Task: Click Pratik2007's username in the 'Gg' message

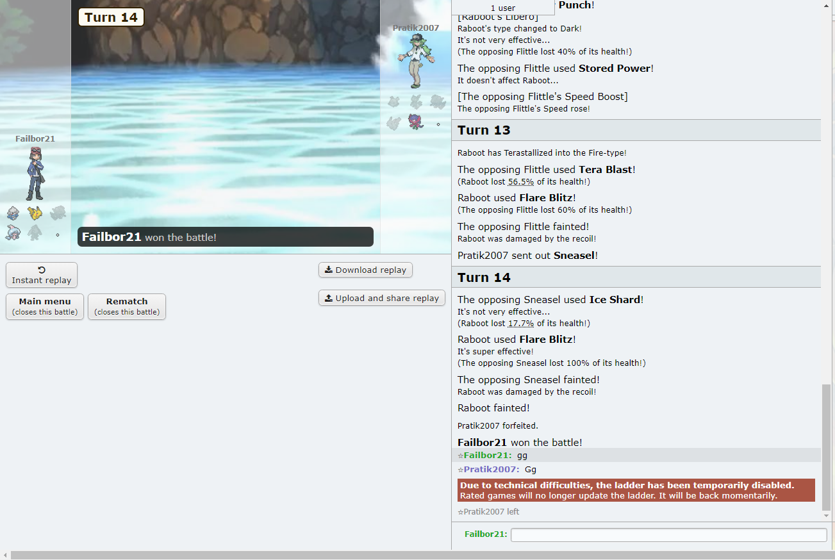Action: pos(492,469)
